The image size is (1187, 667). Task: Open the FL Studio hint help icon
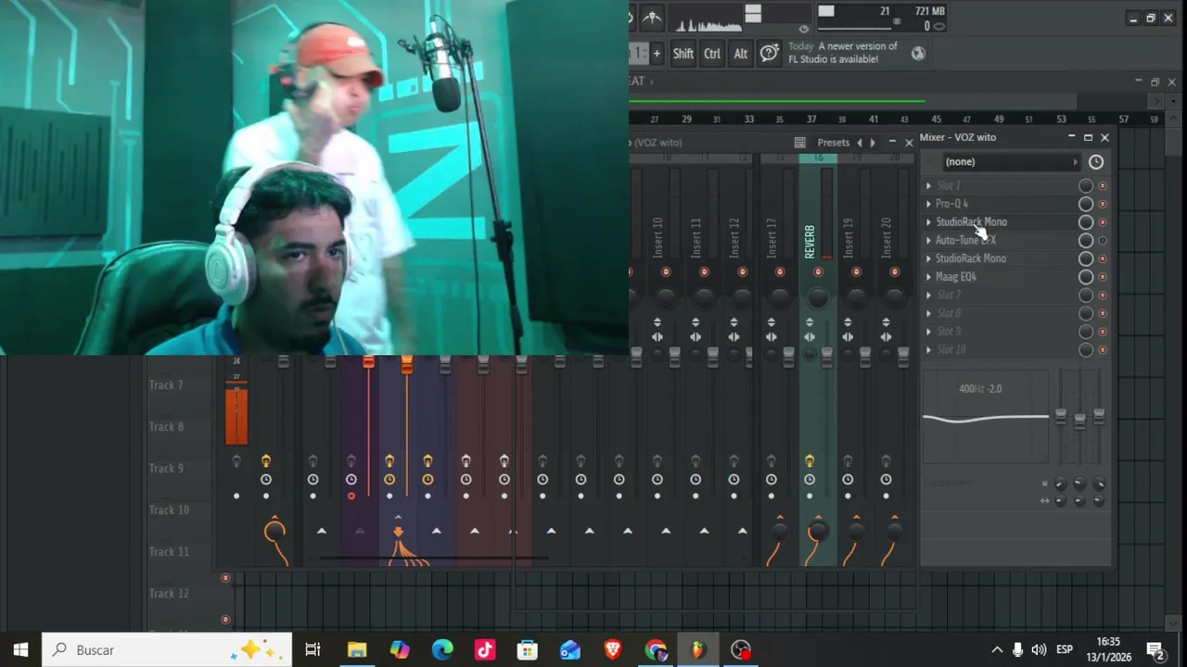click(769, 53)
